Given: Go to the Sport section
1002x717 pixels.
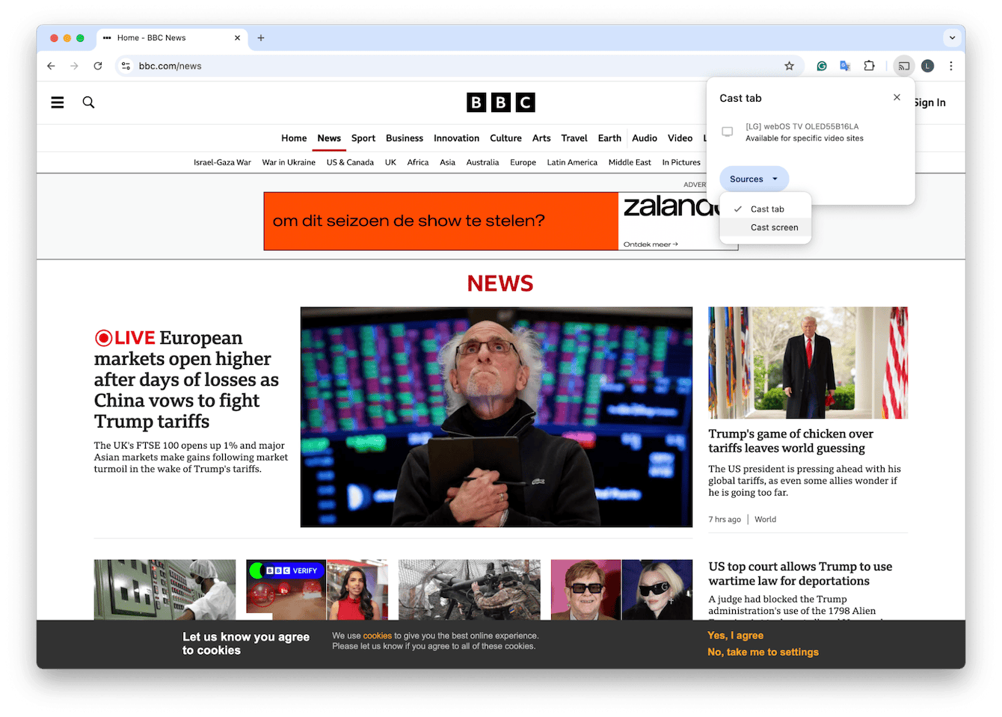Looking at the screenshot, I should pyautogui.click(x=363, y=138).
